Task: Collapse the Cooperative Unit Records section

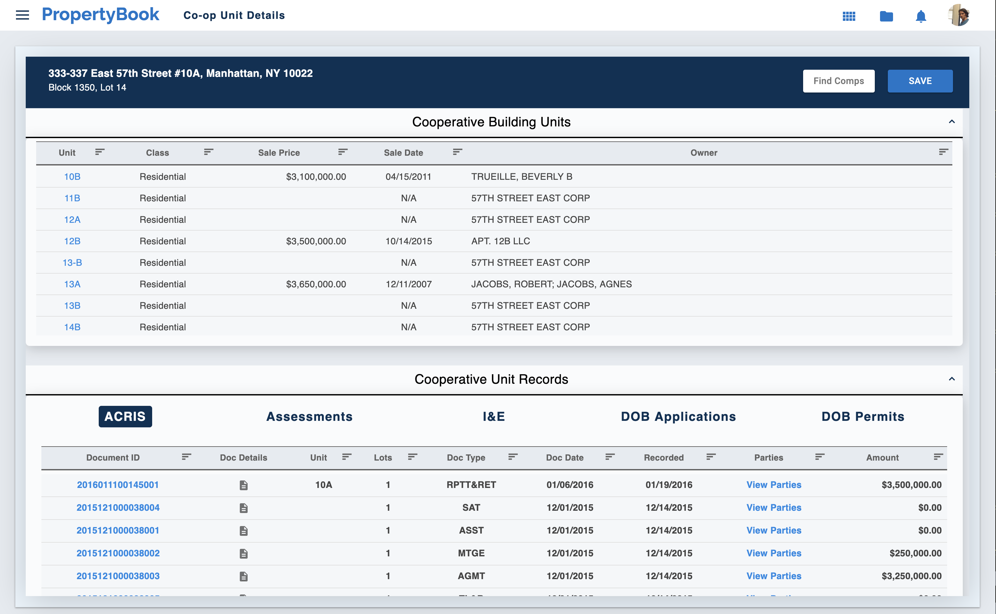Action: click(x=952, y=379)
